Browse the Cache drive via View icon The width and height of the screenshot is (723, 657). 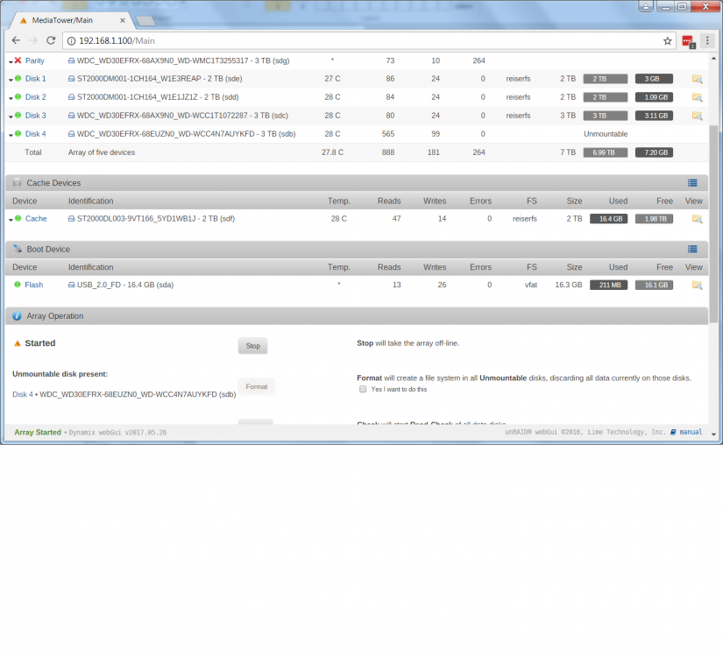[698, 219]
